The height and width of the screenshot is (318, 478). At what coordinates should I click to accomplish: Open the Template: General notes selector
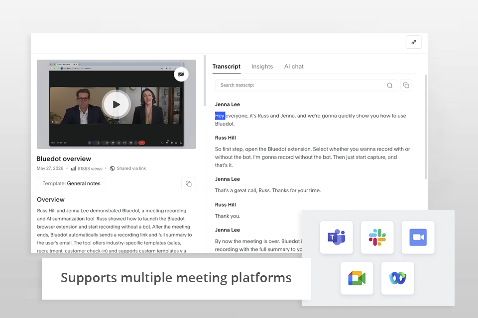71,183
